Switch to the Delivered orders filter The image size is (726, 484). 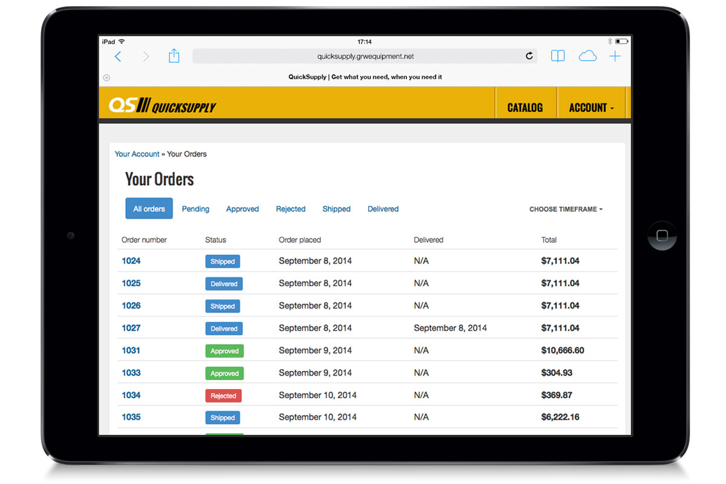[383, 208]
